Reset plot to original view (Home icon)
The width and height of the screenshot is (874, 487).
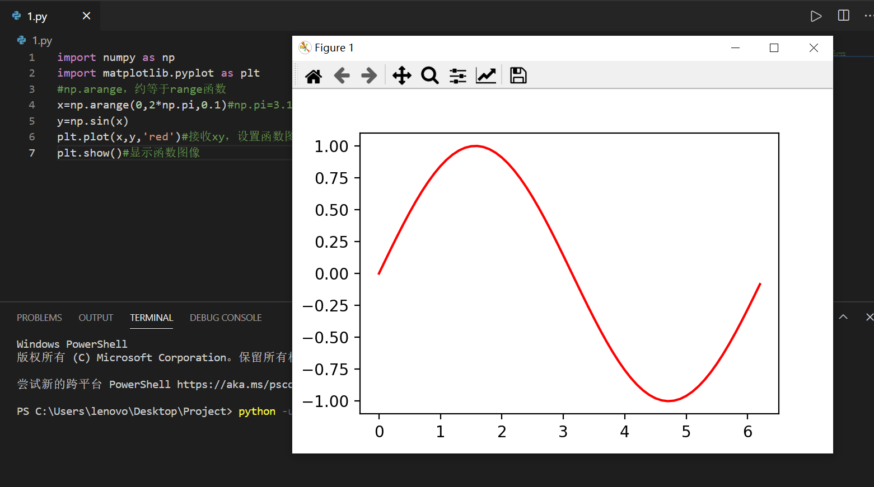click(x=314, y=75)
